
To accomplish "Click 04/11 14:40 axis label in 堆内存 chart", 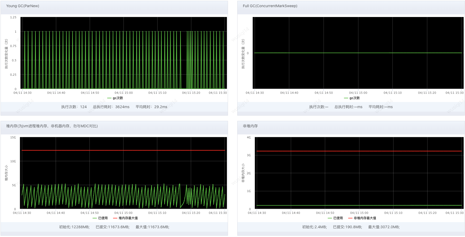I will click(56, 213).
